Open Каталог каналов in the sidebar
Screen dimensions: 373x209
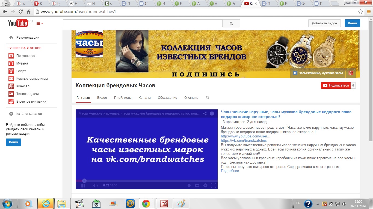click(x=29, y=114)
